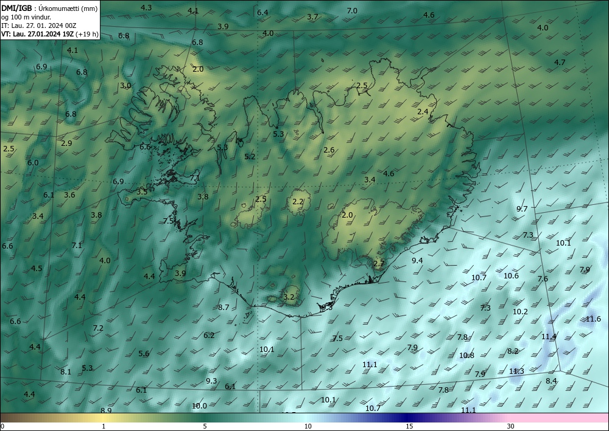The height and width of the screenshot is (431, 609).
Task: Click the map value 9.7
Action: pos(522,209)
